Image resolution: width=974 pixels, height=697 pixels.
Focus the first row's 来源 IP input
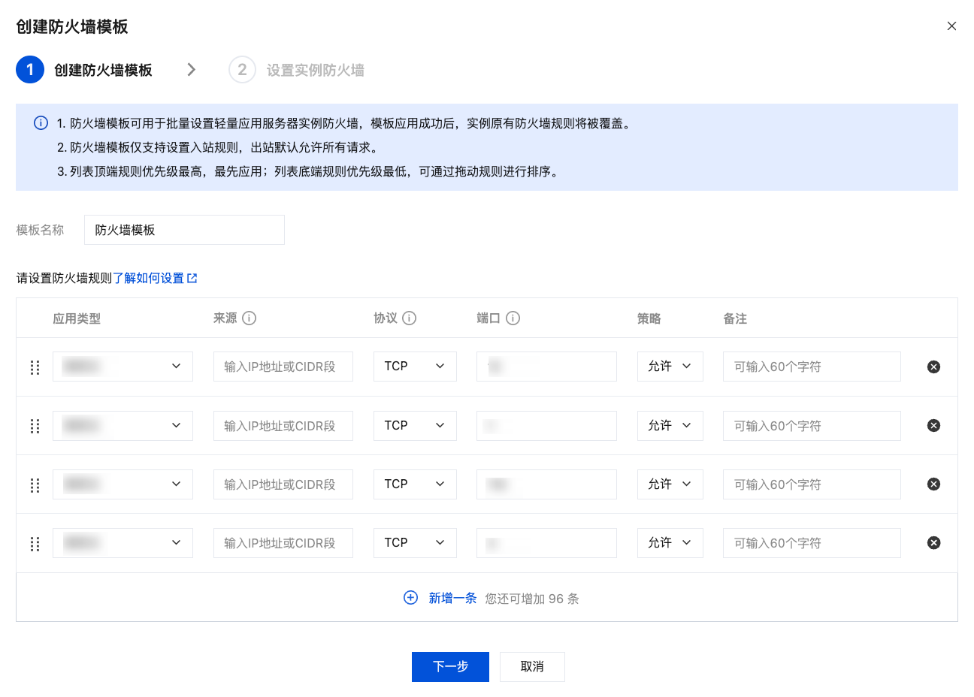tap(283, 367)
